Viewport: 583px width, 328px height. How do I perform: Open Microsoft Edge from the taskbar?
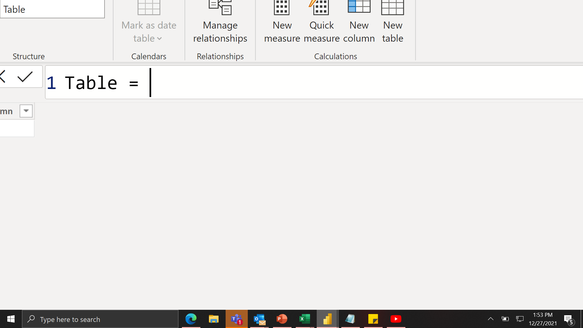(x=191, y=319)
